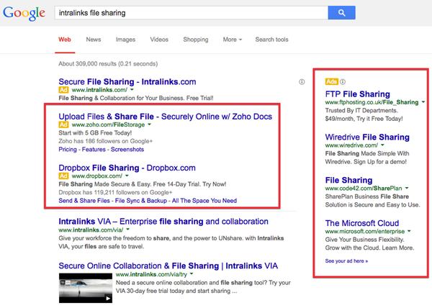Open Intralinks VIA Enterprise file sharing result
Image resolution: width=432 pixels, height=308 pixels.
(x=163, y=222)
